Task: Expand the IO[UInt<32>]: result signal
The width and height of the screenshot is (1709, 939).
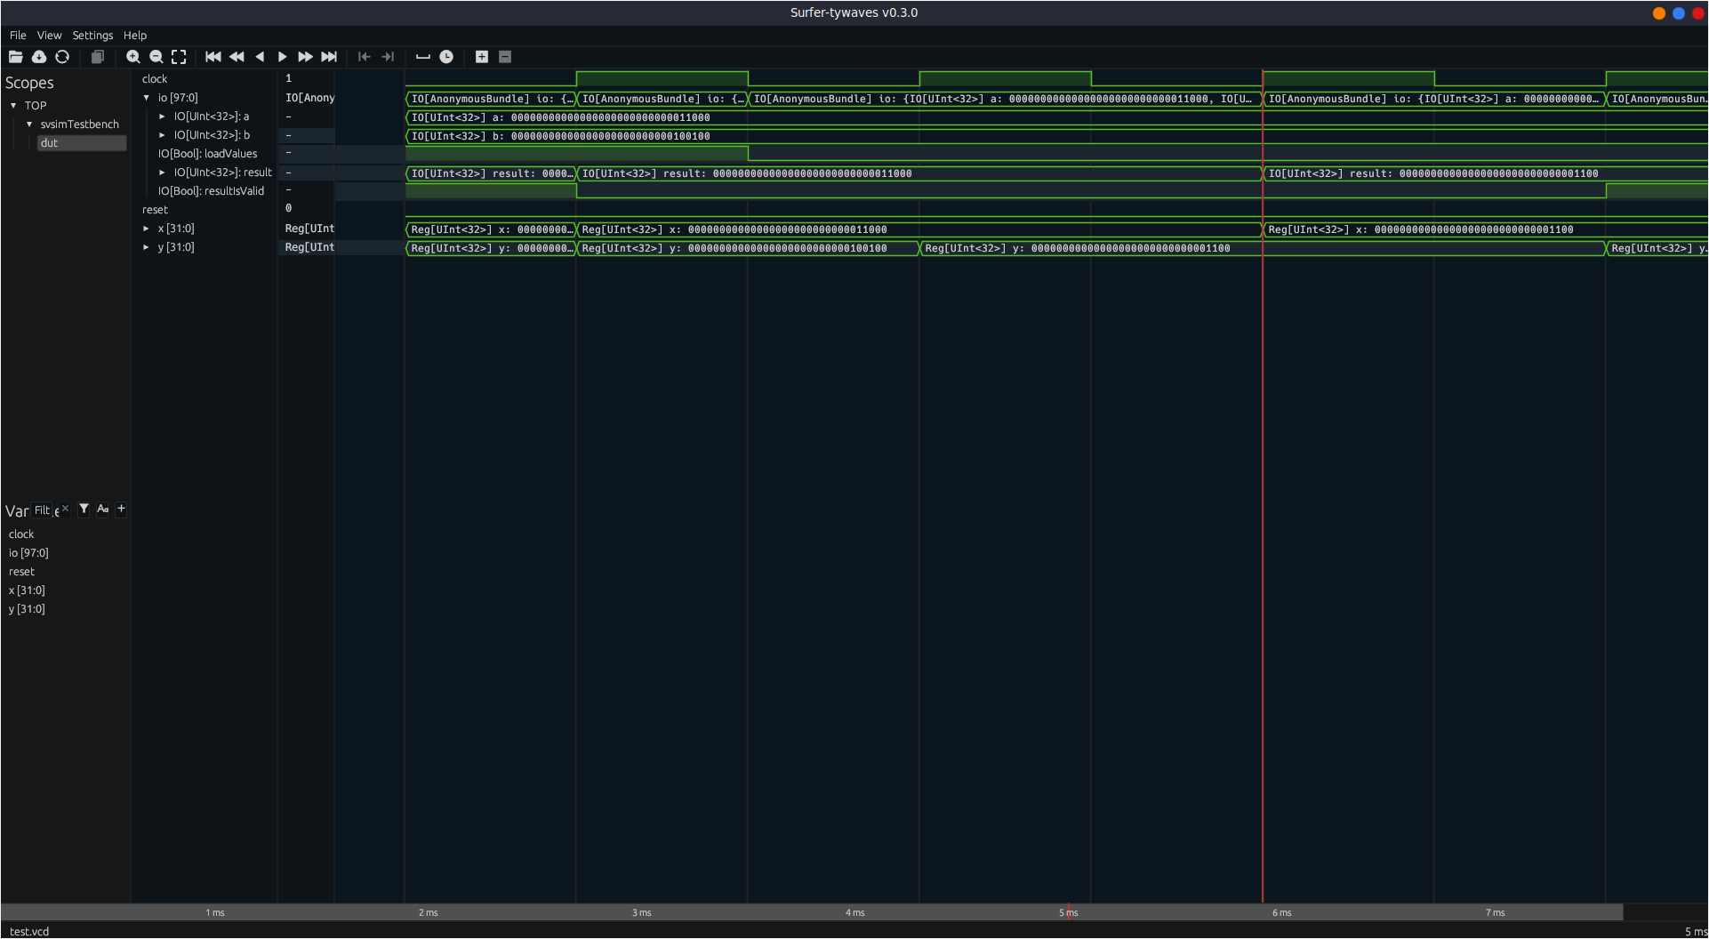Action: pyautogui.click(x=163, y=173)
